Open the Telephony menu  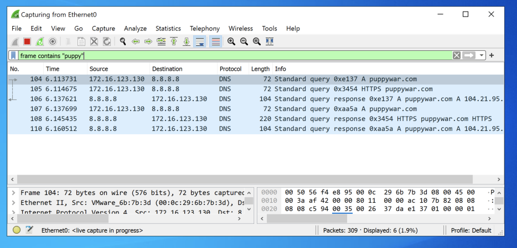[205, 29]
